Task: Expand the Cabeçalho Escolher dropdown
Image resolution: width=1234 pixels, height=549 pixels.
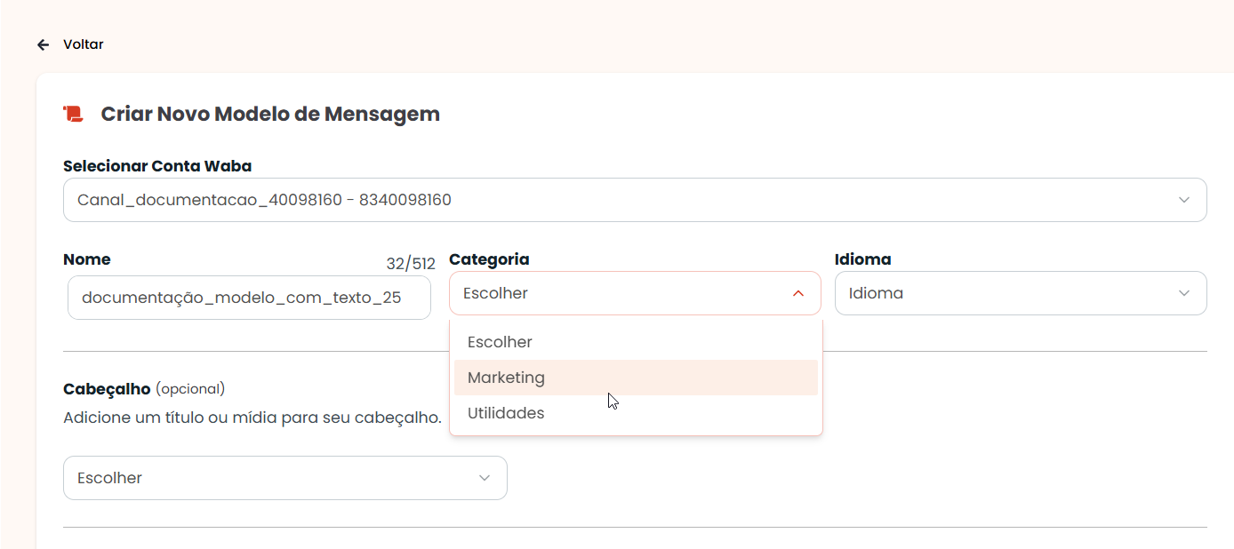Action: pos(285,478)
